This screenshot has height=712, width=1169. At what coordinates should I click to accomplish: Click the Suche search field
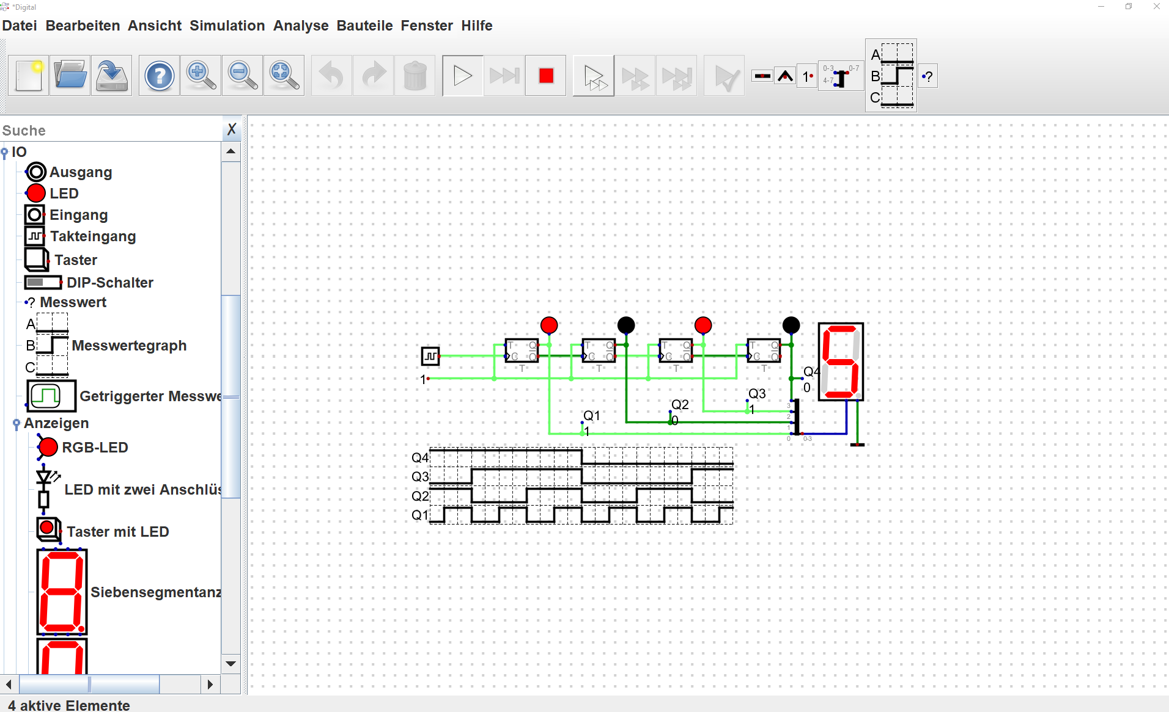(111, 130)
